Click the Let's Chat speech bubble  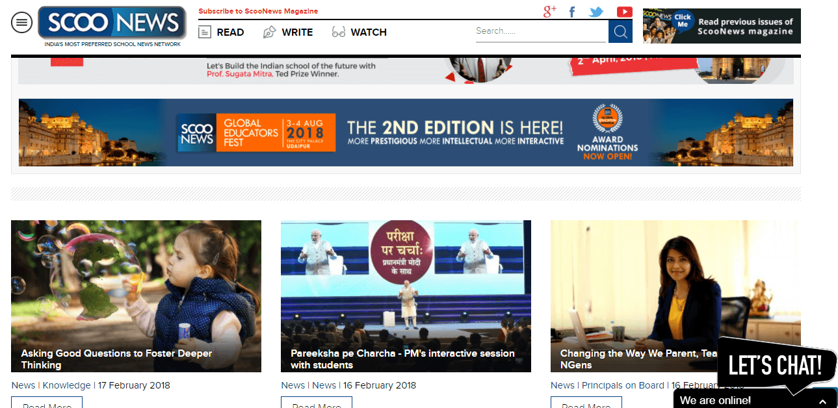click(x=778, y=364)
